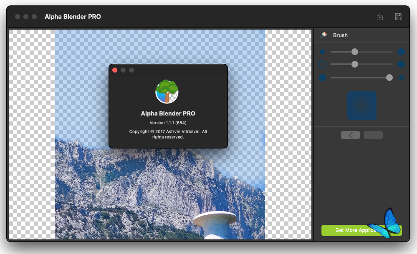This screenshot has height=254, width=417.
Task: Adjust the brush opacity slider handle
Action: click(389, 78)
